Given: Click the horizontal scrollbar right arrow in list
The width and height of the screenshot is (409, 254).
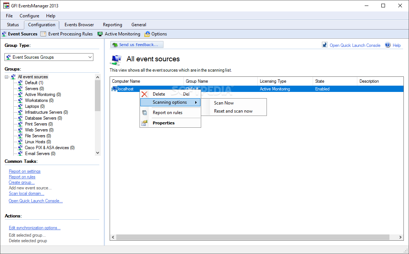Looking at the screenshot, I should pos(400,237).
